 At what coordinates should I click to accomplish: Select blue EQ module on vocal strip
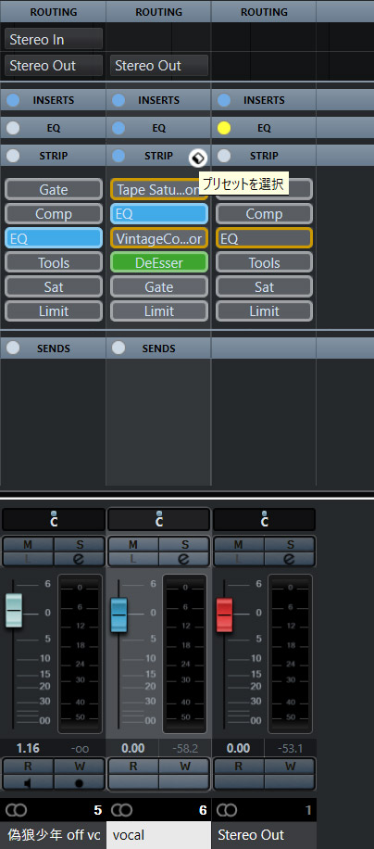coord(159,214)
